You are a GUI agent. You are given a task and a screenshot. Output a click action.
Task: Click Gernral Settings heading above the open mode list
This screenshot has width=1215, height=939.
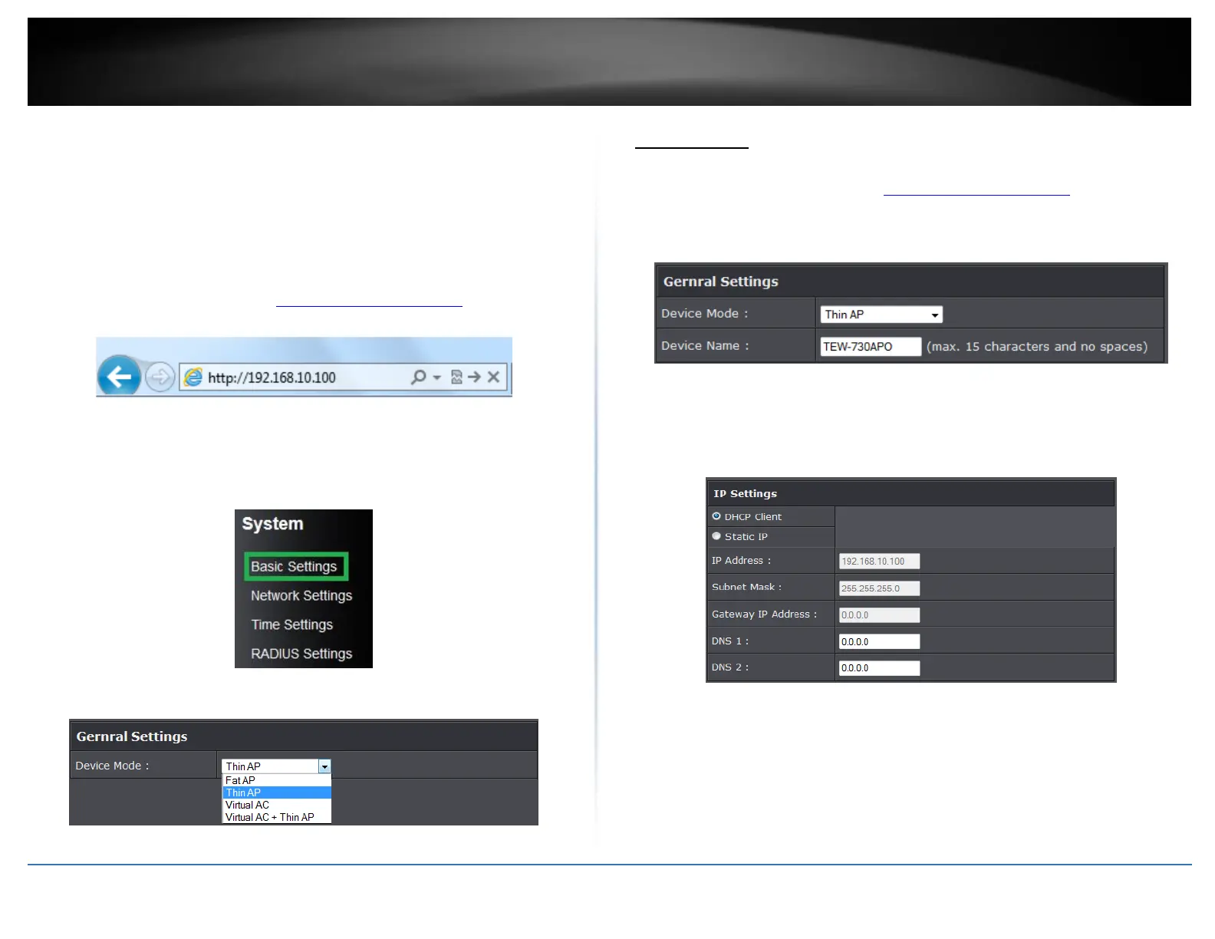point(132,736)
